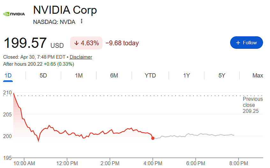Click the plus Follow button

pyautogui.click(x=246, y=42)
